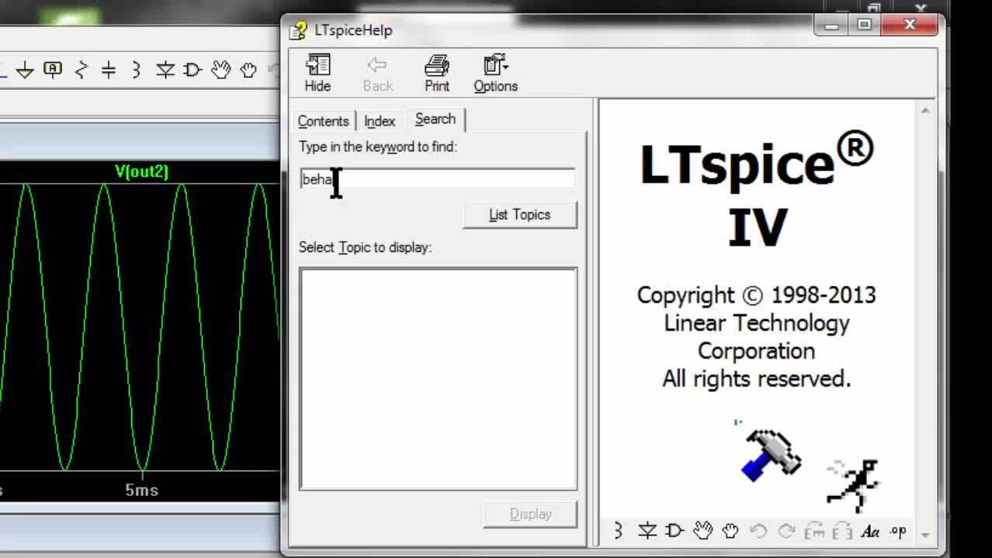Image resolution: width=992 pixels, height=558 pixels.
Task: Activate the Drag hand tool
Action: pos(248,70)
